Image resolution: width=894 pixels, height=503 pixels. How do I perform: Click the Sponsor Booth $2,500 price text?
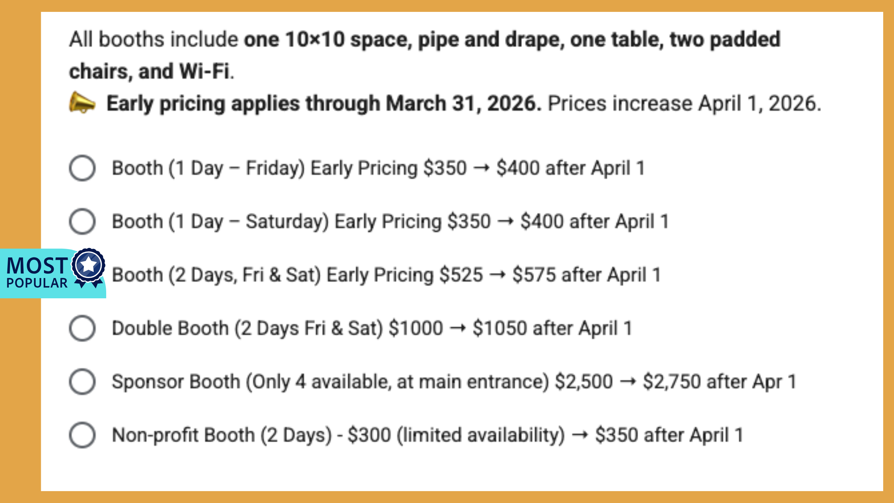pyautogui.click(x=584, y=381)
